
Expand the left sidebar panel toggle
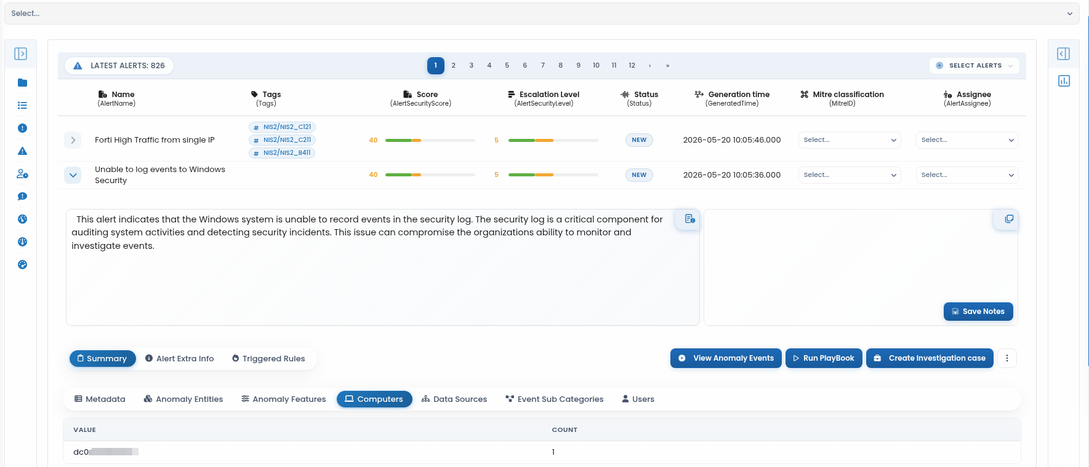click(20, 54)
